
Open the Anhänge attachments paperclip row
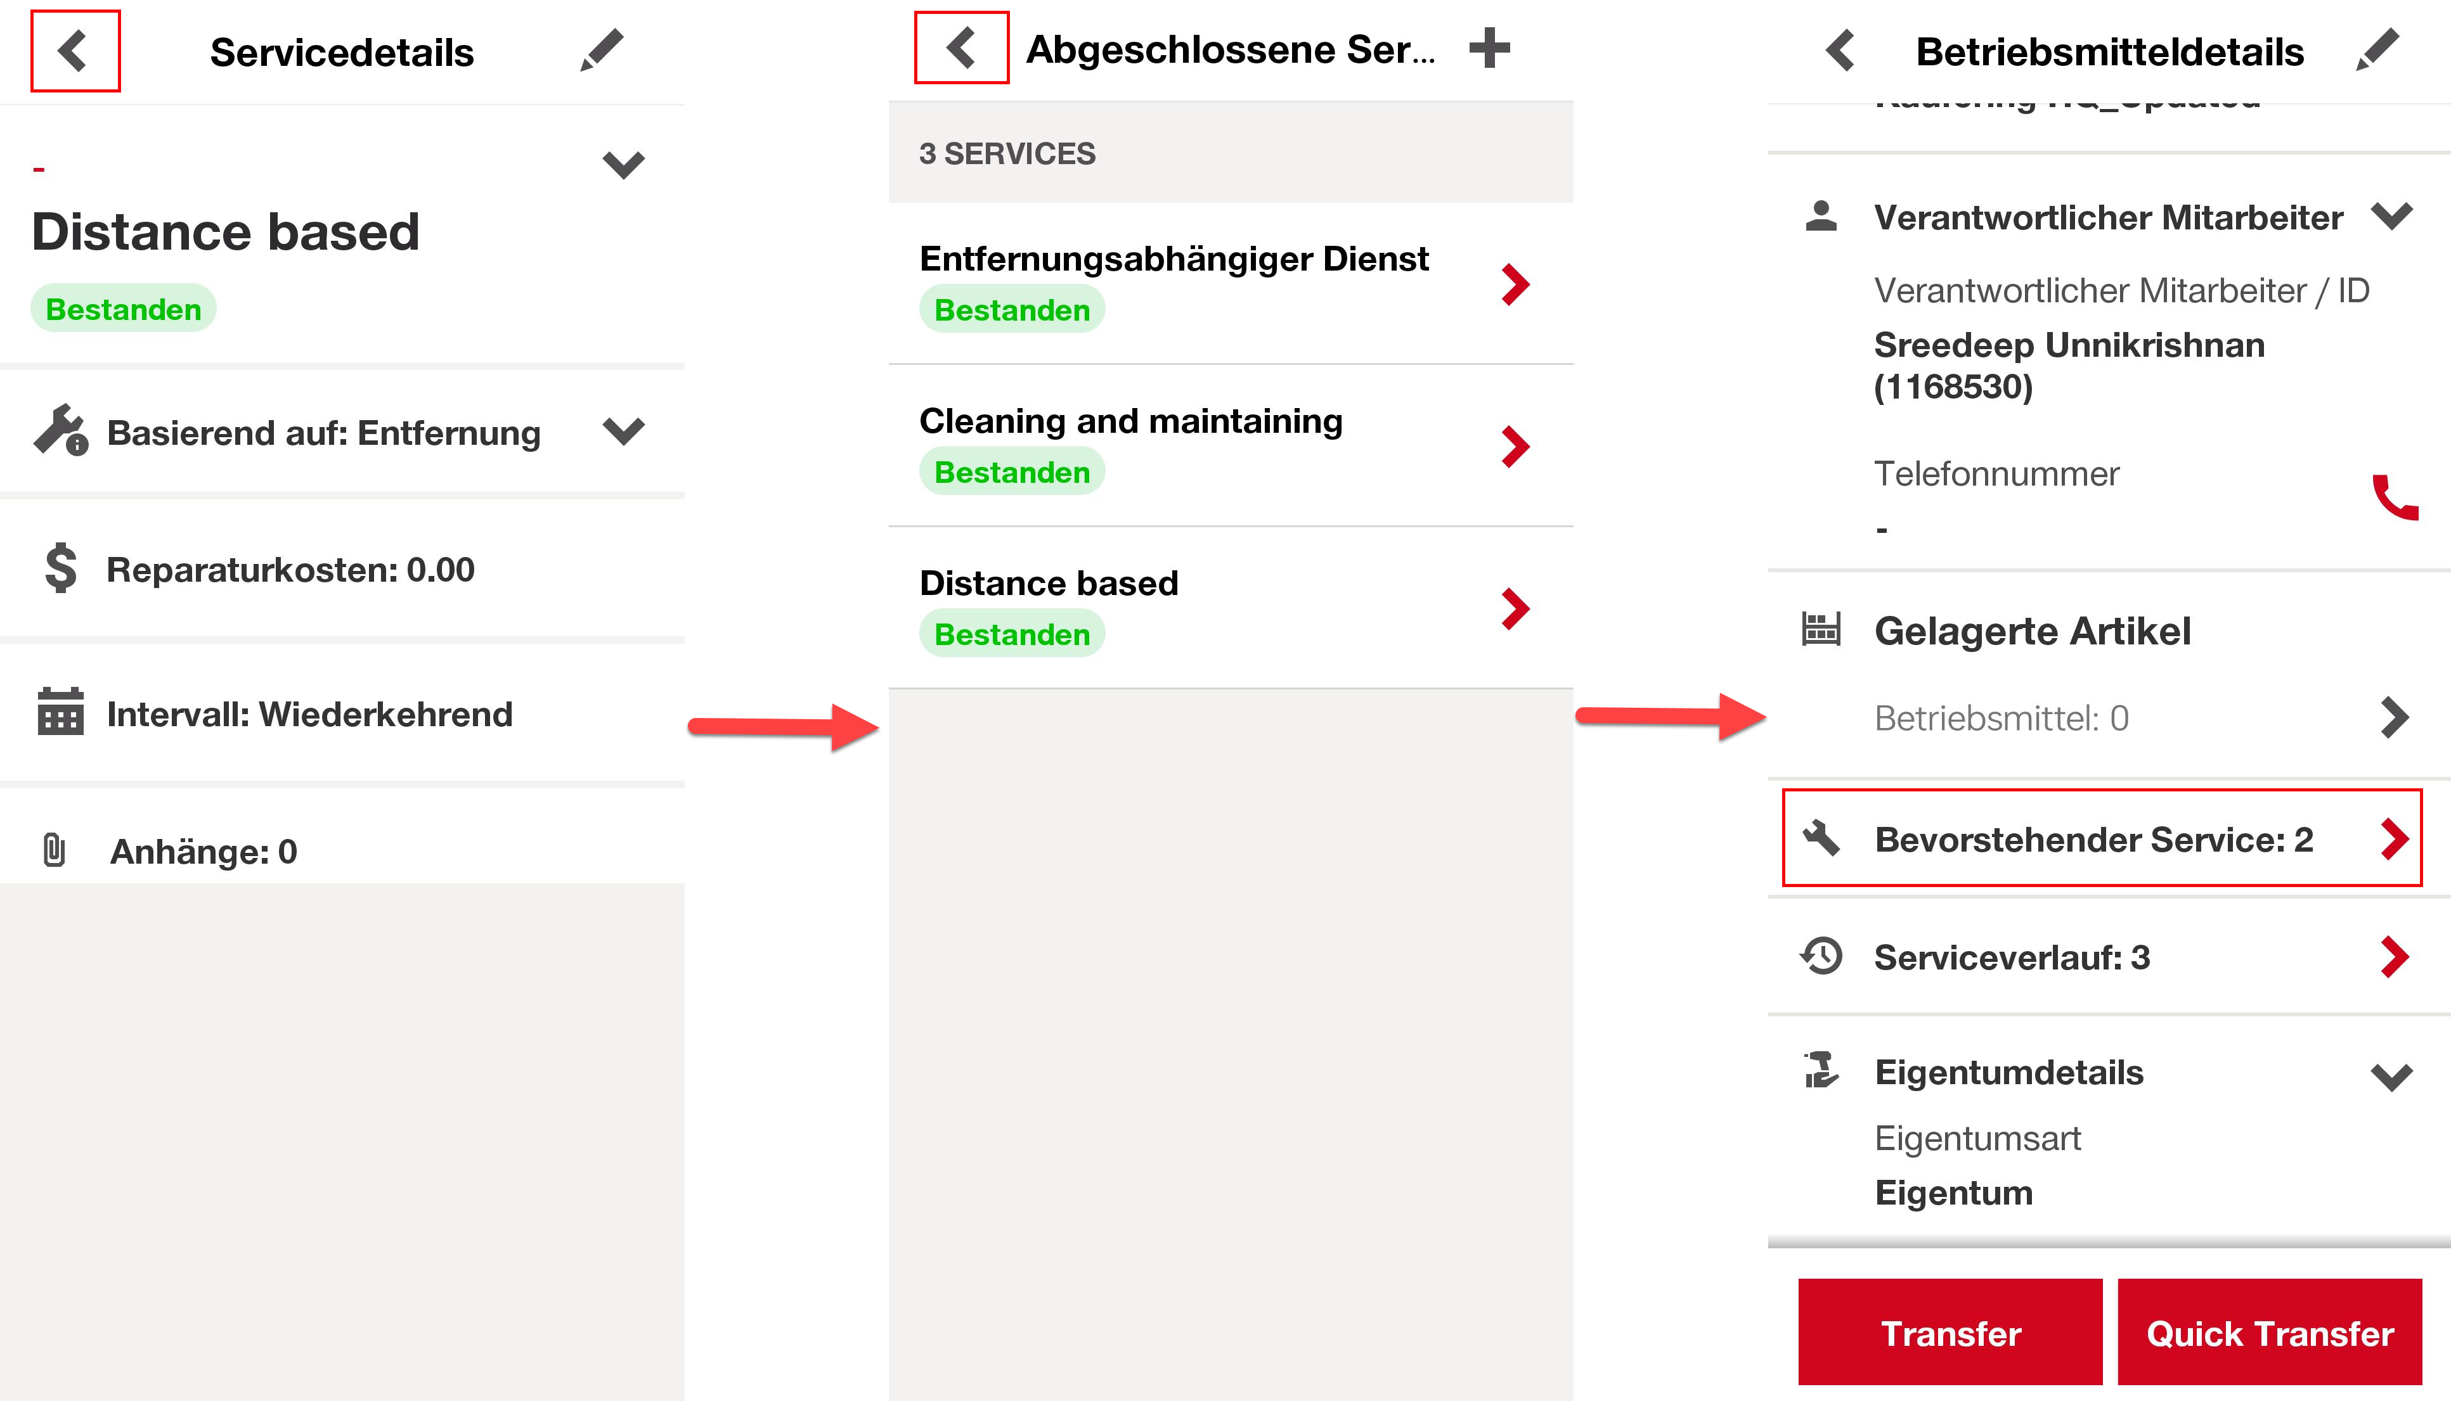pyautogui.click(x=342, y=850)
